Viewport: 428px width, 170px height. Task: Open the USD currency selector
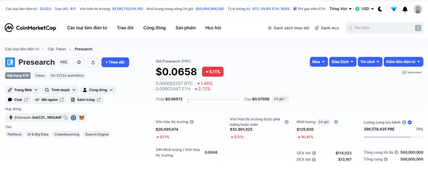coord(364,8)
